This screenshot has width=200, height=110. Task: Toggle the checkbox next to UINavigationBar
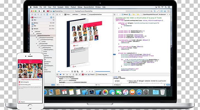[38, 44]
